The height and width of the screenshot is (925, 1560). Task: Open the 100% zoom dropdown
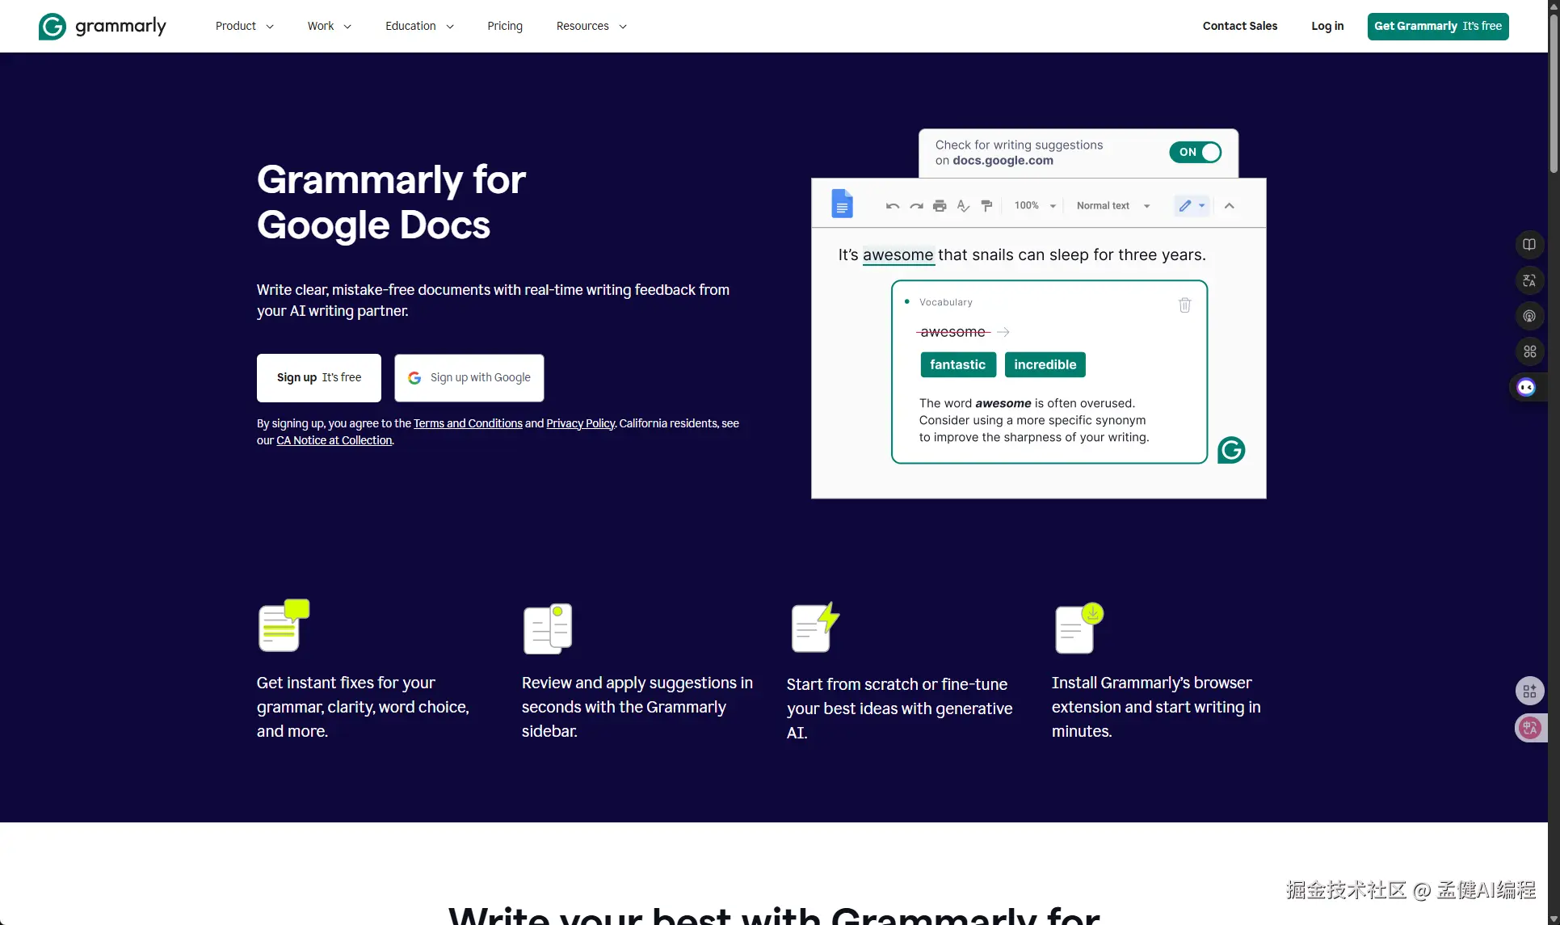1034,206
